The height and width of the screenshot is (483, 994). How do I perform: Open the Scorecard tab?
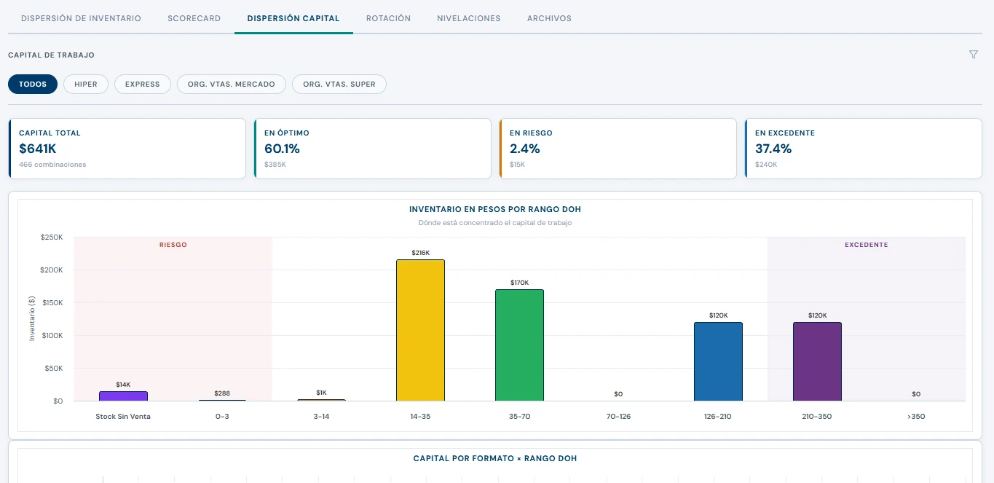click(194, 18)
